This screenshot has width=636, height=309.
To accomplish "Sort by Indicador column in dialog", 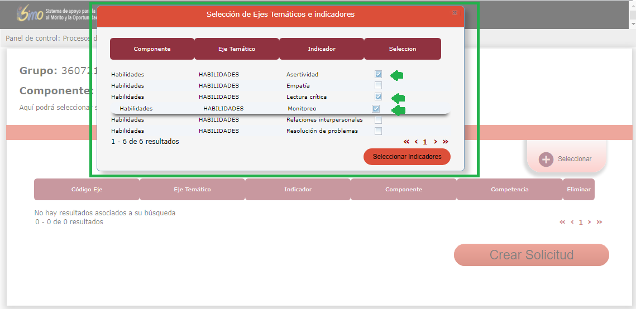I will 322,49.
